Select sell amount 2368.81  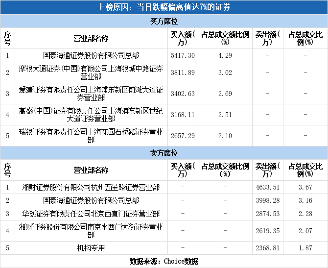(268, 248)
